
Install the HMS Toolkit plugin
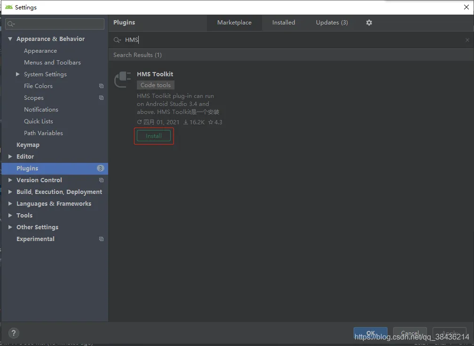154,136
